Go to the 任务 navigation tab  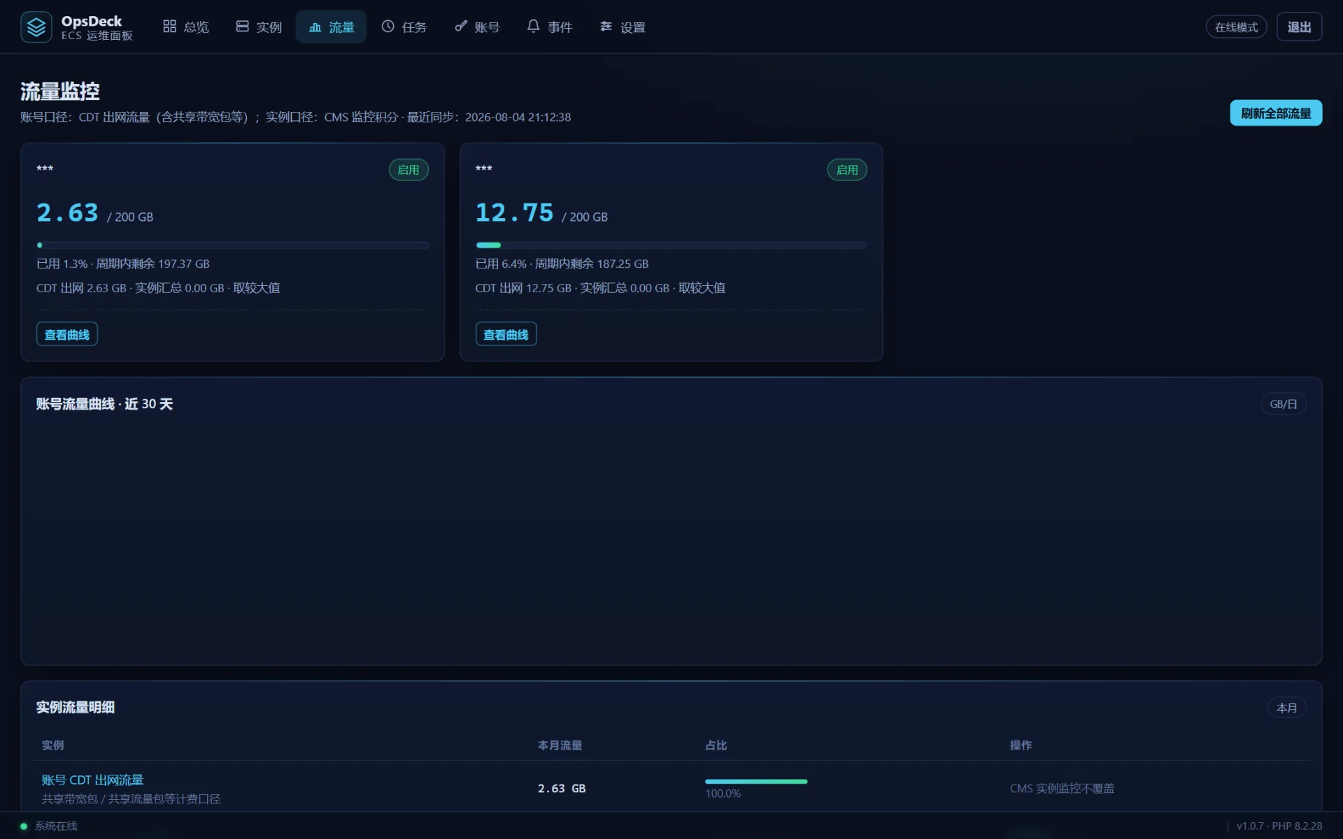pos(404,27)
